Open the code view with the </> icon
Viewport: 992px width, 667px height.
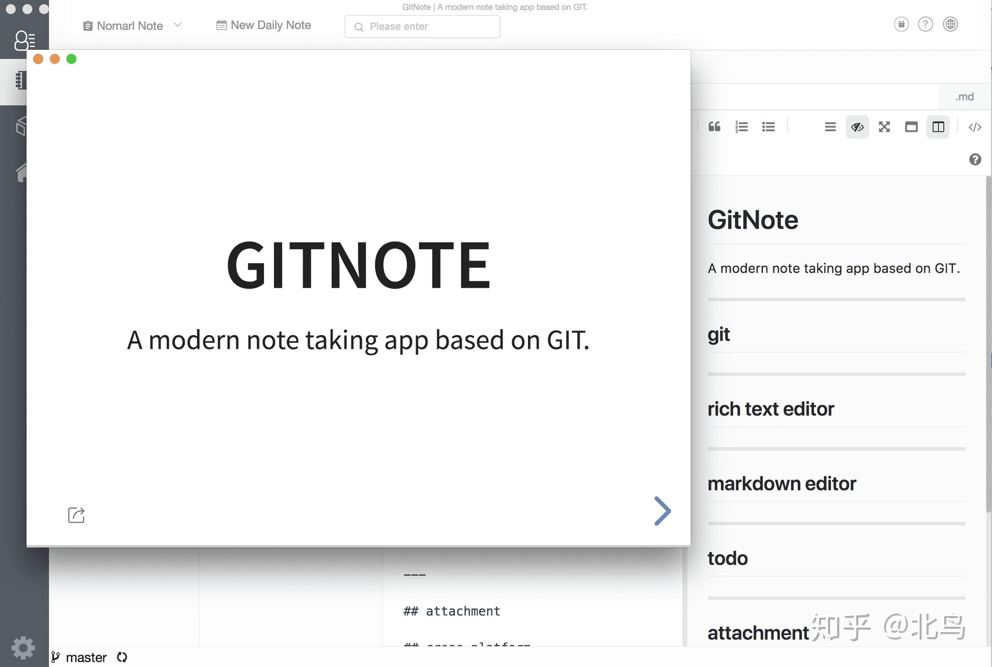click(975, 127)
